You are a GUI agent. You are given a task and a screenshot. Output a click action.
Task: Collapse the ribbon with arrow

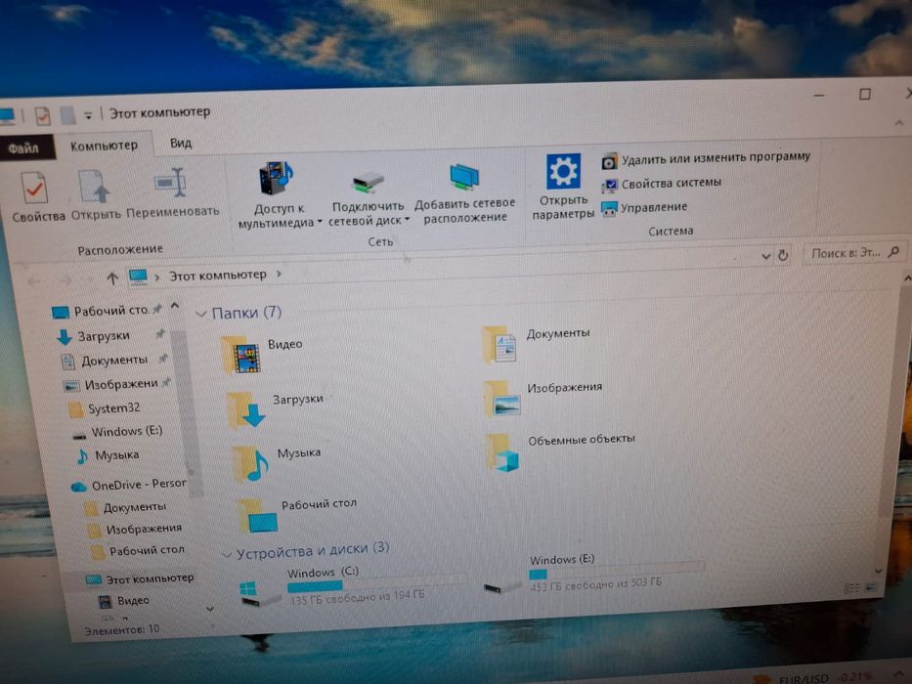[899, 123]
